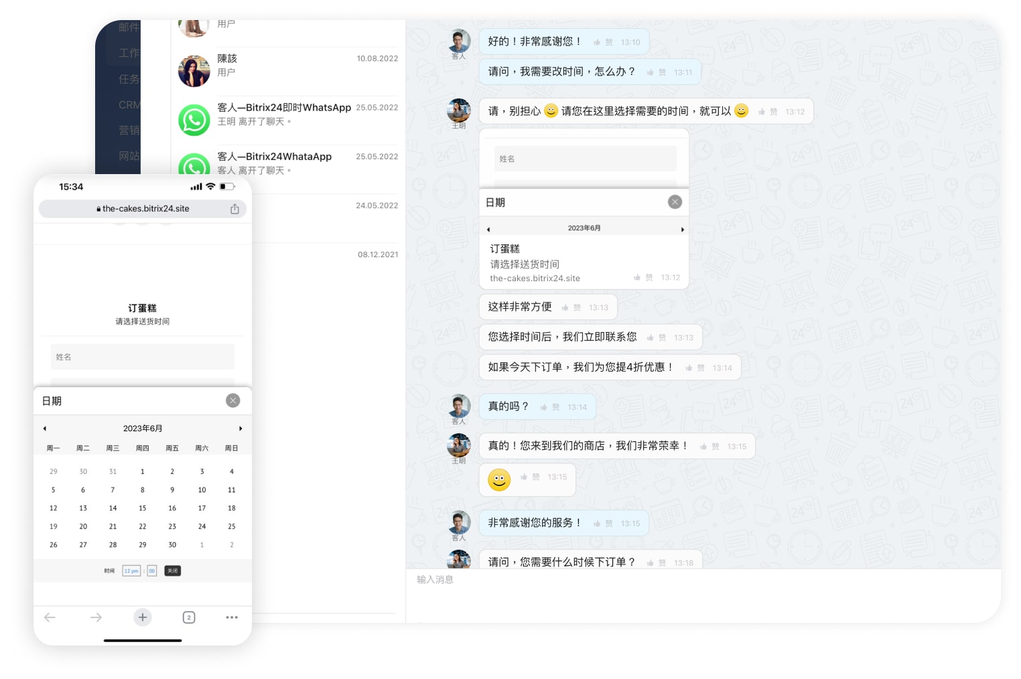This screenshot has width=1021, height=679.
Task: Click next month arrow in chat preview
Action: click(x=683, y=230)
